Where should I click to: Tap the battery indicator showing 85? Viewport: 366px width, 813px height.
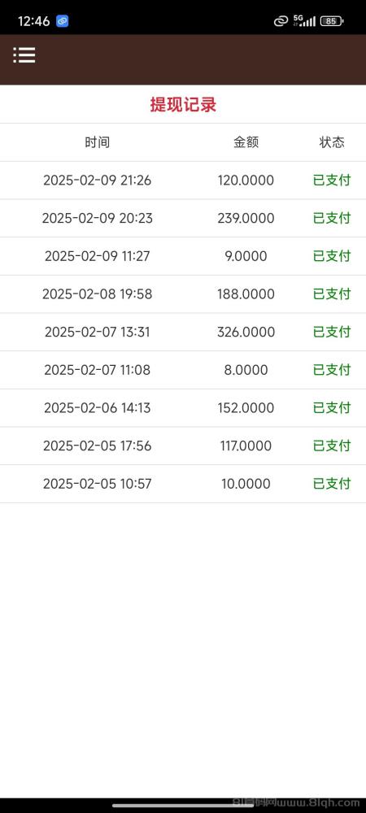pos(332,21)
